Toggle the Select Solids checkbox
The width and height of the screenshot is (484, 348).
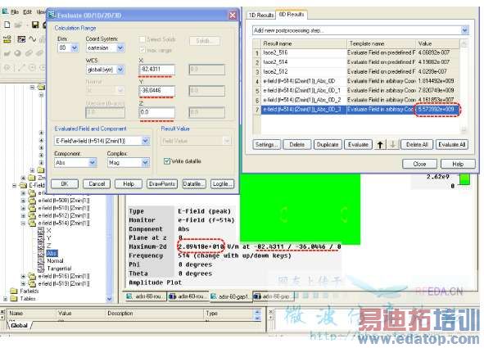pos(142,39)
